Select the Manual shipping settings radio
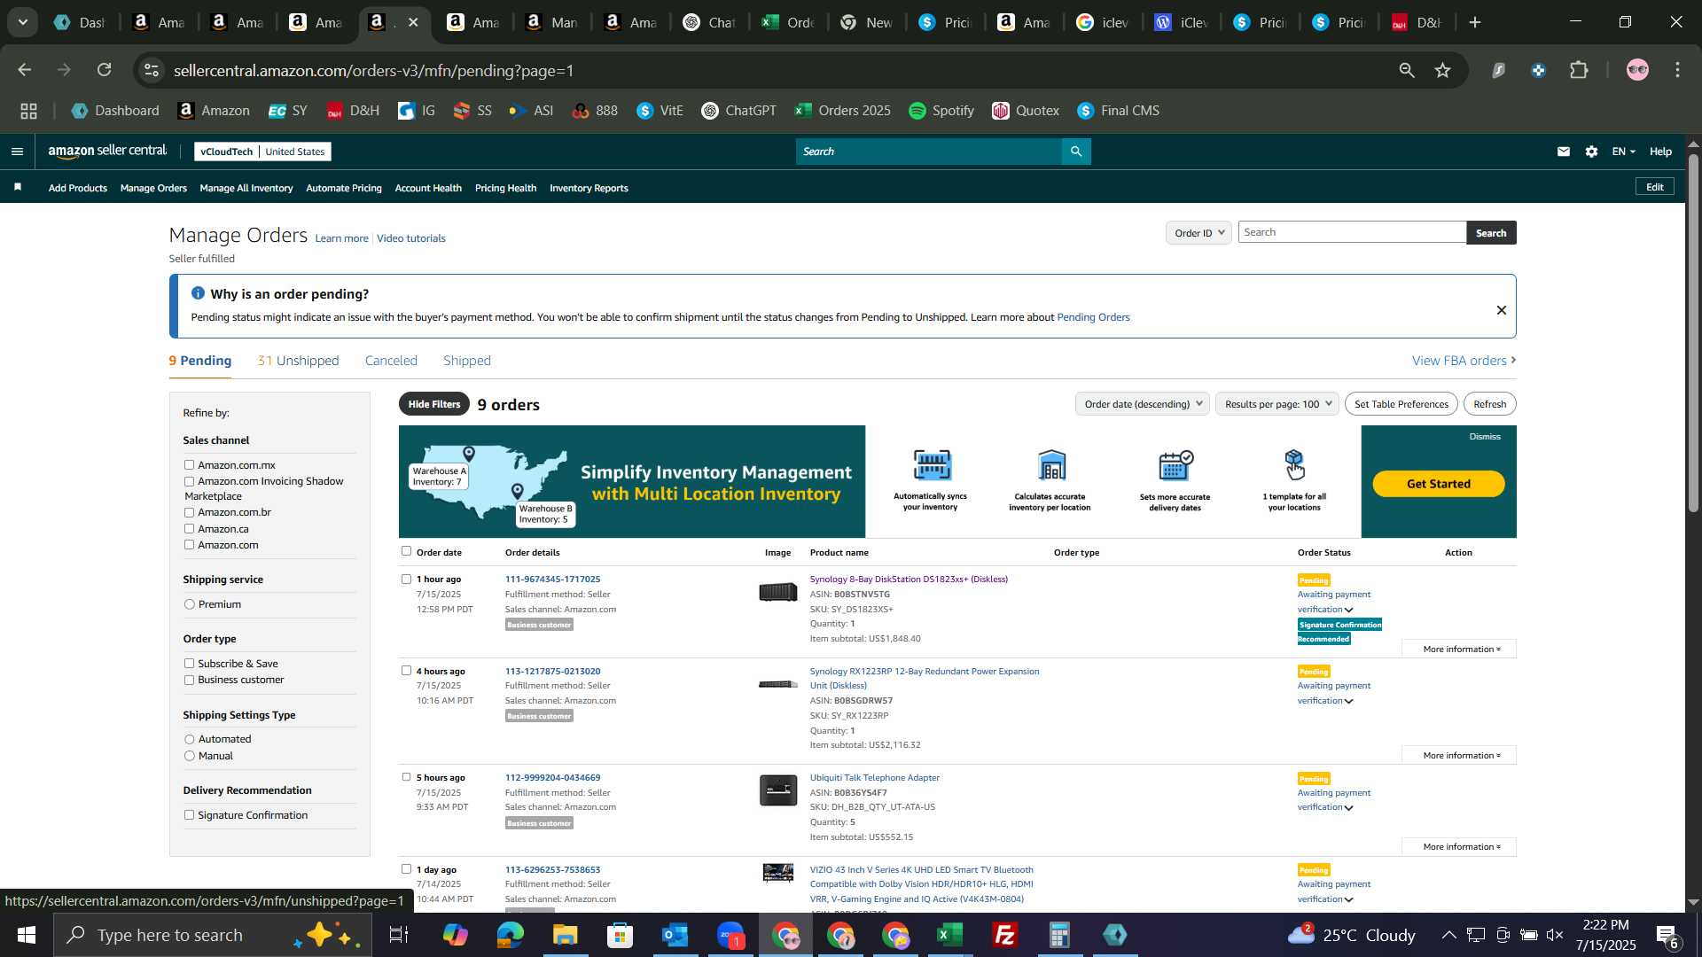The width and height of the screenshot is (1702, 957). point(189,756)
